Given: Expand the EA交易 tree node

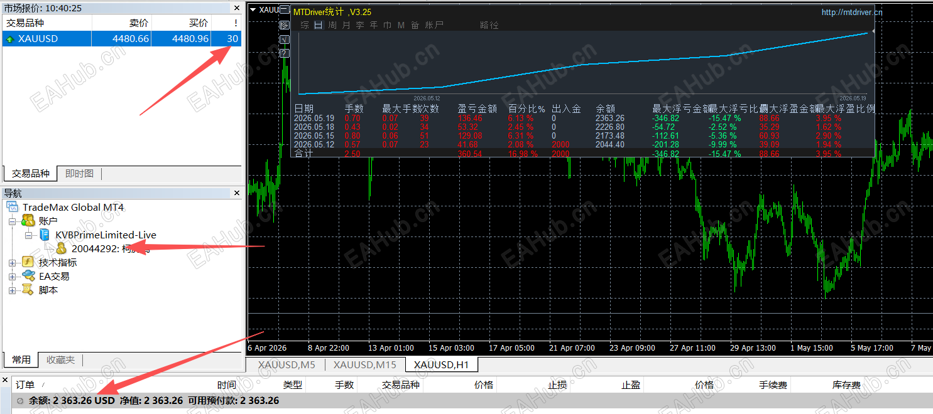Looking at the screenshot, I should coord(12,276).
